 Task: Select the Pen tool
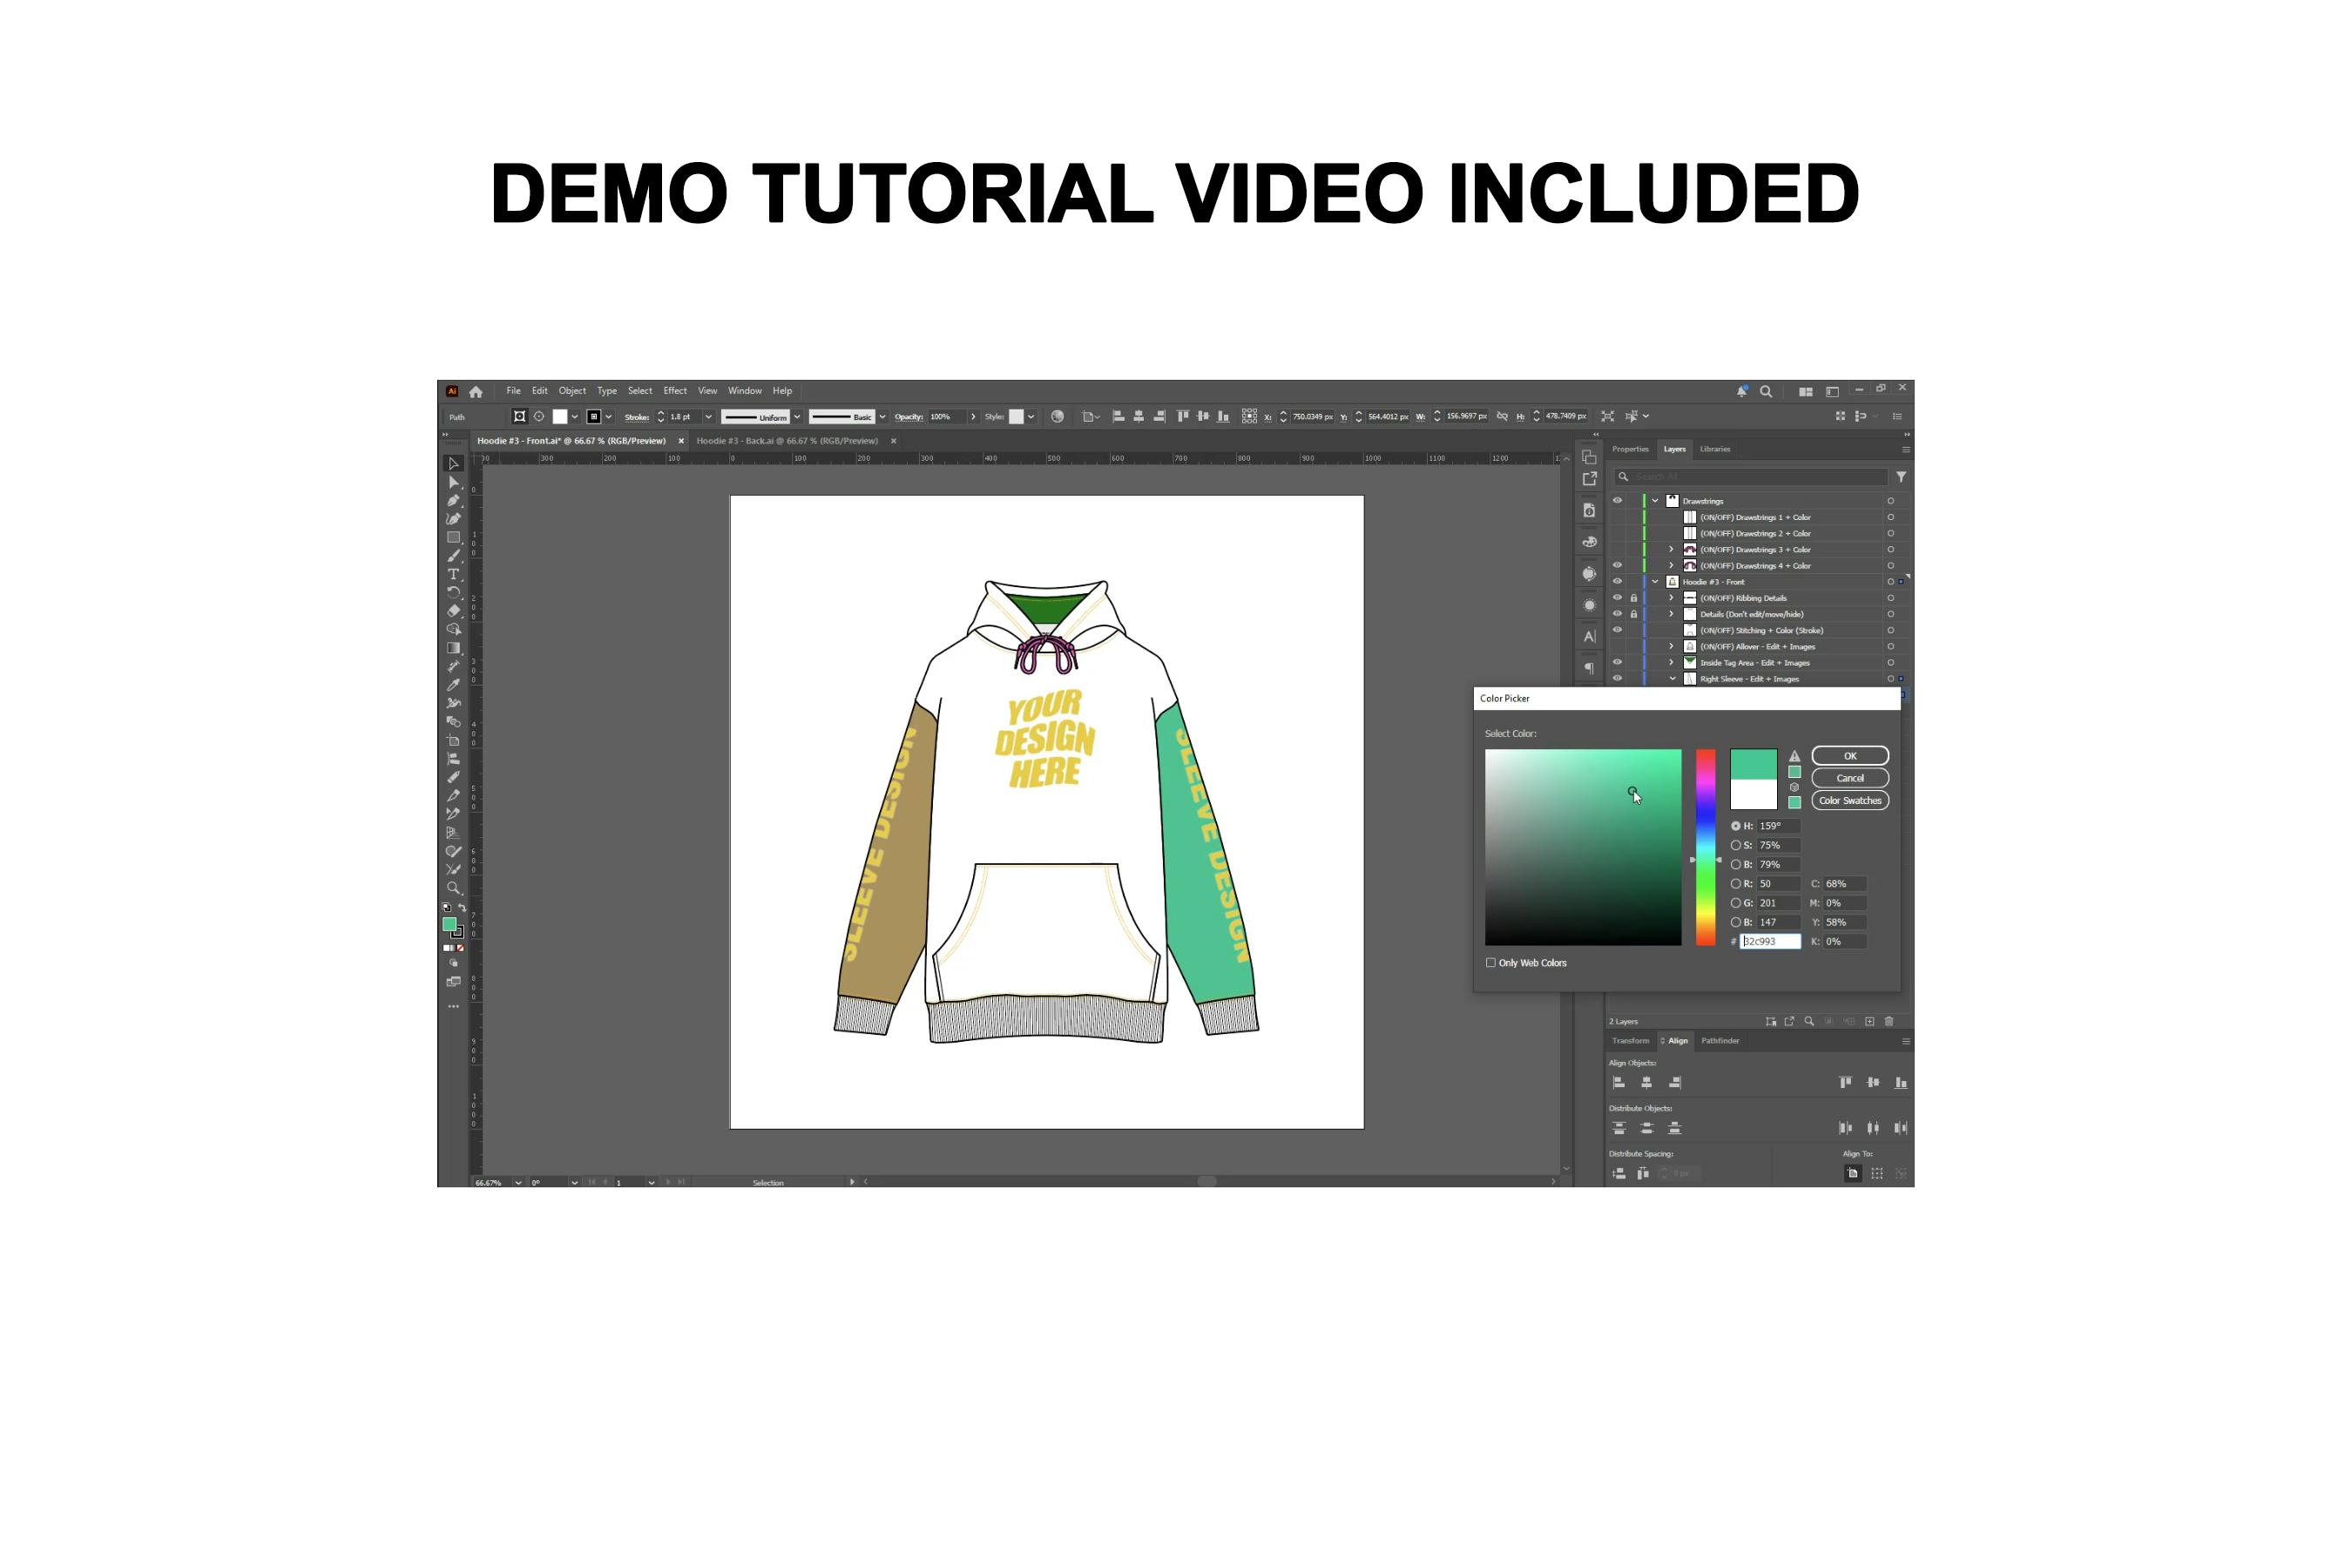click(453, 501)
